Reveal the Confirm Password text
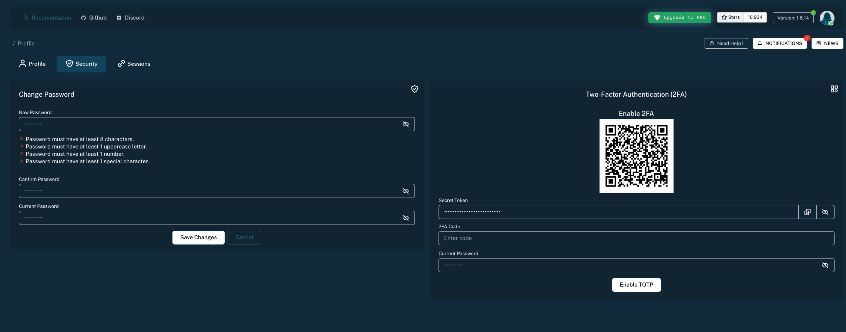 (406, 191)
